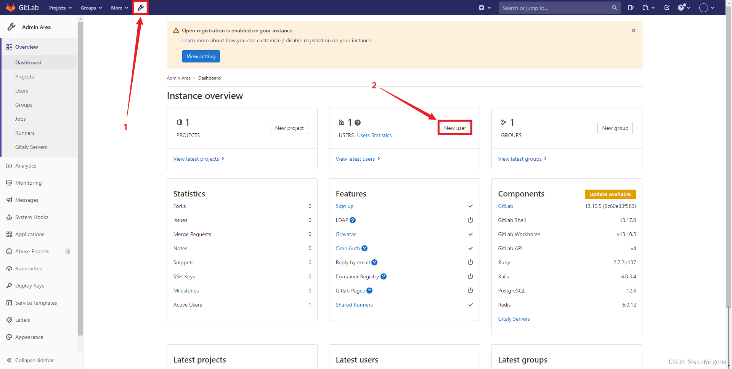The image size is (732, 369).
Task: Open Users in the admin sidebar
Action: pos(22,91)
